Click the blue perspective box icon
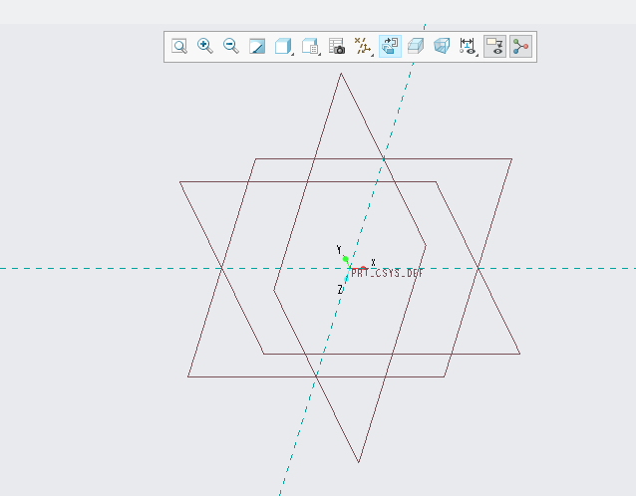 [442, 46]
